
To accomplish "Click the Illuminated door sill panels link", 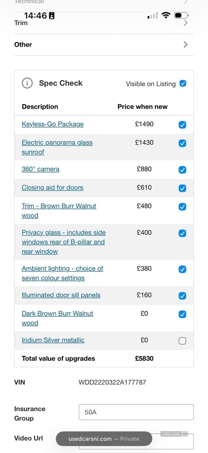I will (61, 295).
